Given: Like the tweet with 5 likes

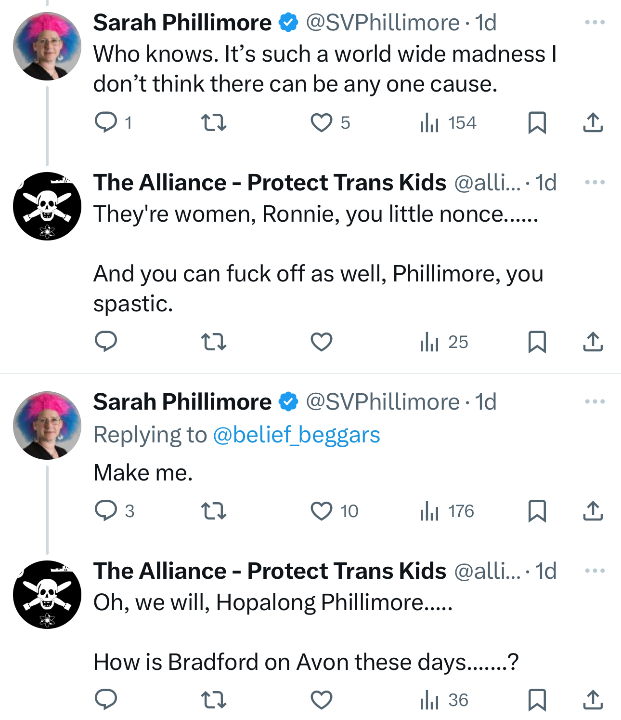Looking at the screenshot, I should pos(321,122).
